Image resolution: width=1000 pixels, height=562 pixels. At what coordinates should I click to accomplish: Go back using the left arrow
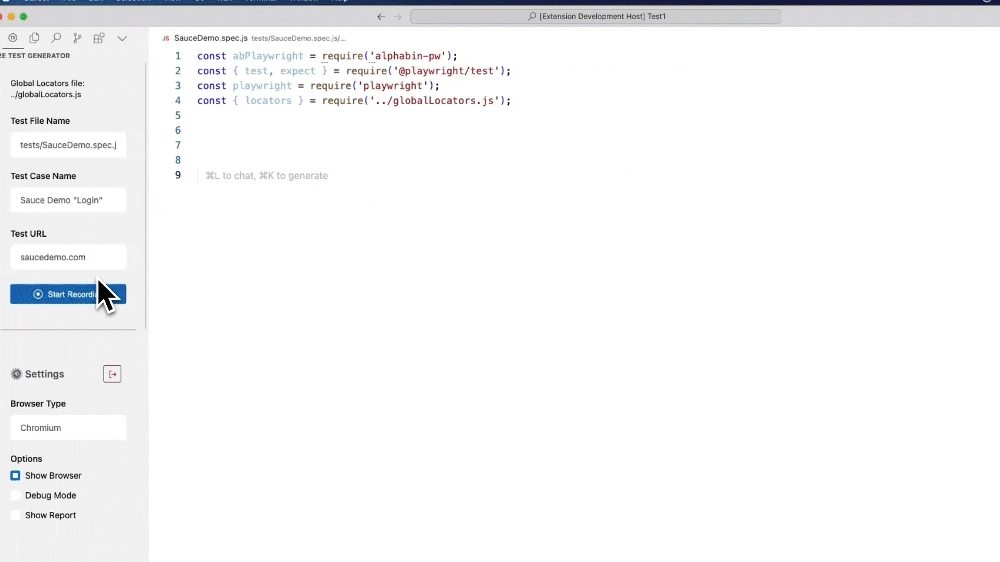tap(381, 17)
